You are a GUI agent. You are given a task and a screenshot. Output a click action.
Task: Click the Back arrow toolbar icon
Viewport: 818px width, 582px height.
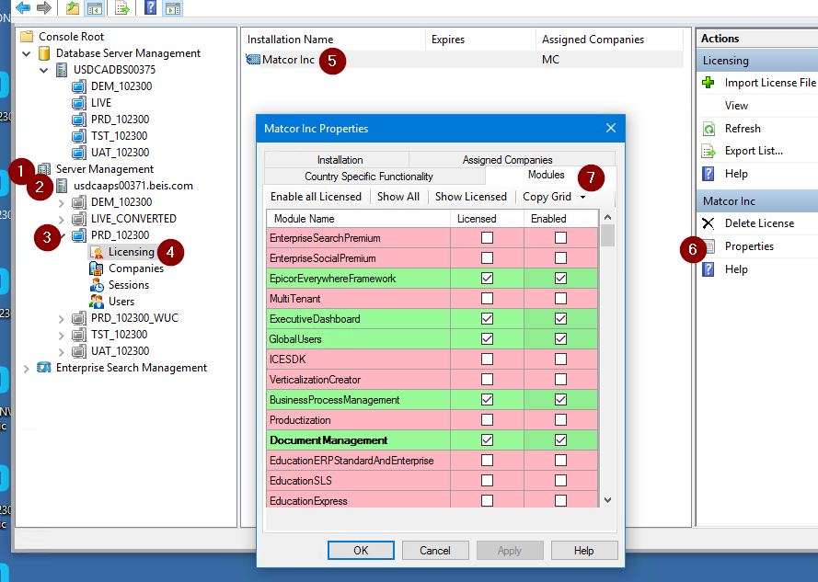point(23,7)
